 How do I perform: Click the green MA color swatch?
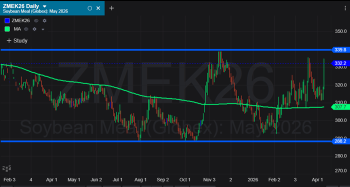click(x=7, y=29)
